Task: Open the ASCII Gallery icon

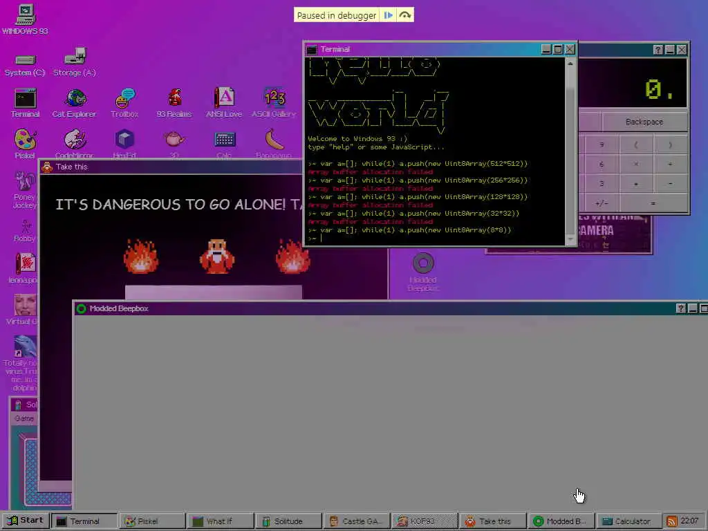Action: point(274,103)
